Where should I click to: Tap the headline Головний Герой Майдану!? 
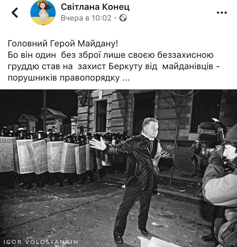[x=63, y=44]
